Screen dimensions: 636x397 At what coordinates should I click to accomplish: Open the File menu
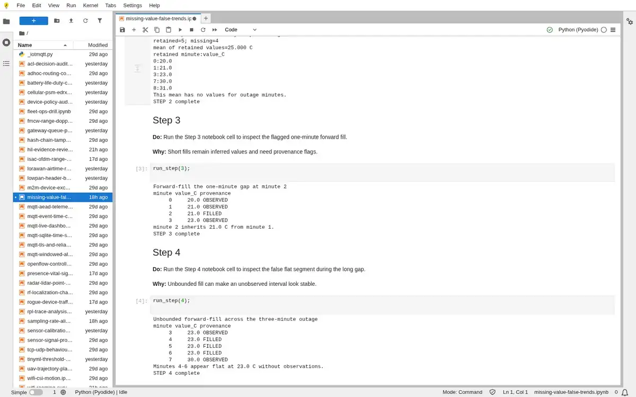click(x=21, y=5)
